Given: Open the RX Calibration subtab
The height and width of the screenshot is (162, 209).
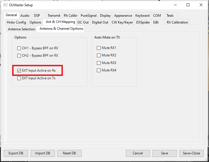Looking at the screenshot, I should coord(177,22).
